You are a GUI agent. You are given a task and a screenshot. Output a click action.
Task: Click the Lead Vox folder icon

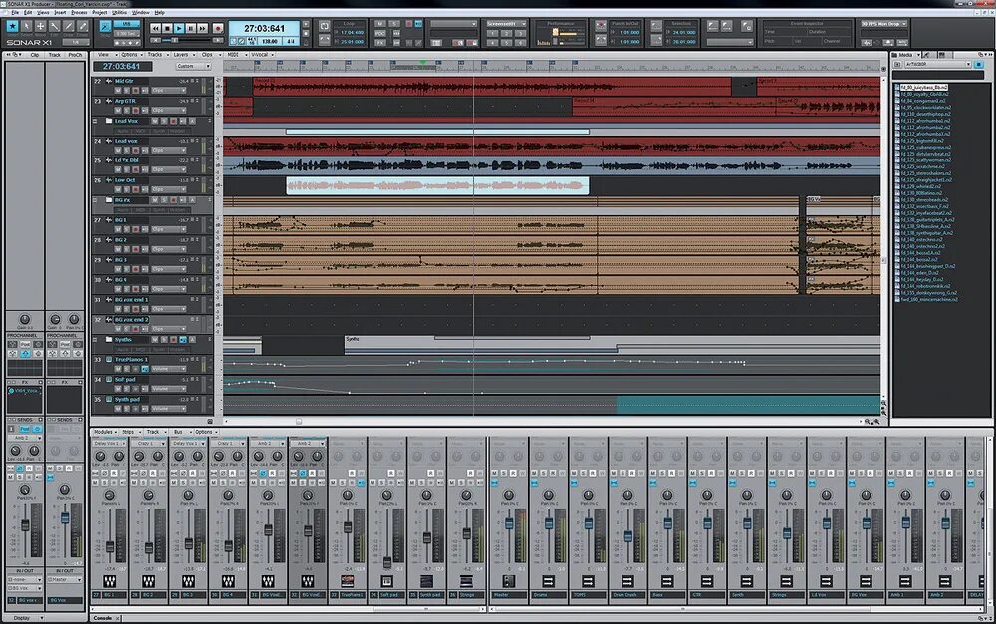[109, 121]
